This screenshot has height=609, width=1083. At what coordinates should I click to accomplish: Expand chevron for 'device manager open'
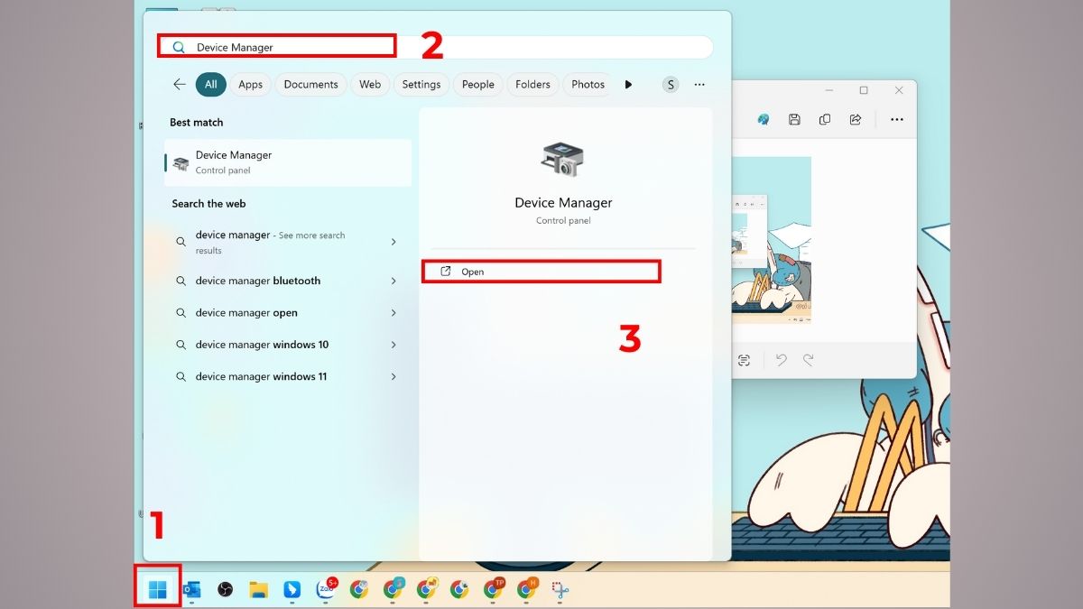tap(393, 313)
